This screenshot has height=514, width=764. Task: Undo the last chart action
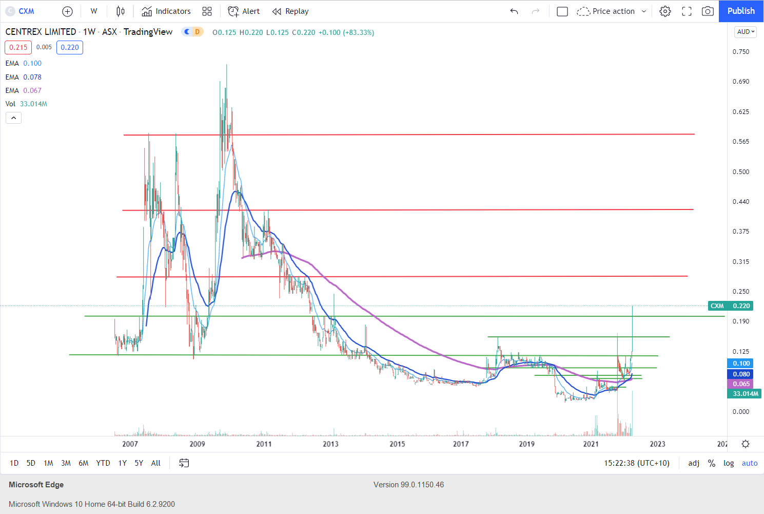pos(514,11)
